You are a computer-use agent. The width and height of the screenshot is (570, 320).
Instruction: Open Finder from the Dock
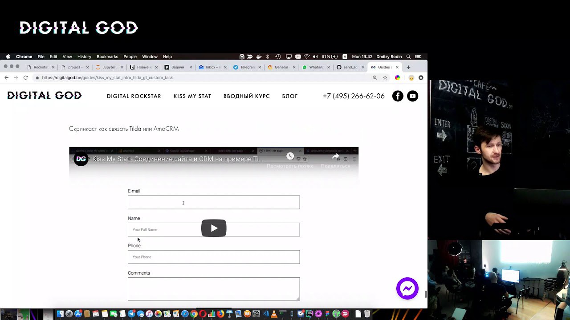(x=60, y=314)
